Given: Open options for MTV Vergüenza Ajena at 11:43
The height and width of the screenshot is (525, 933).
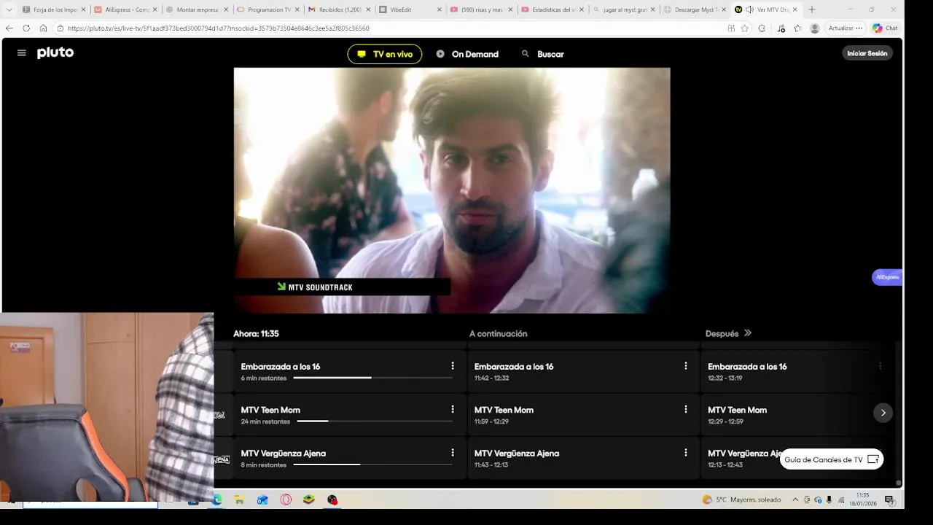Looking at the screenshot, I should 686,453.
